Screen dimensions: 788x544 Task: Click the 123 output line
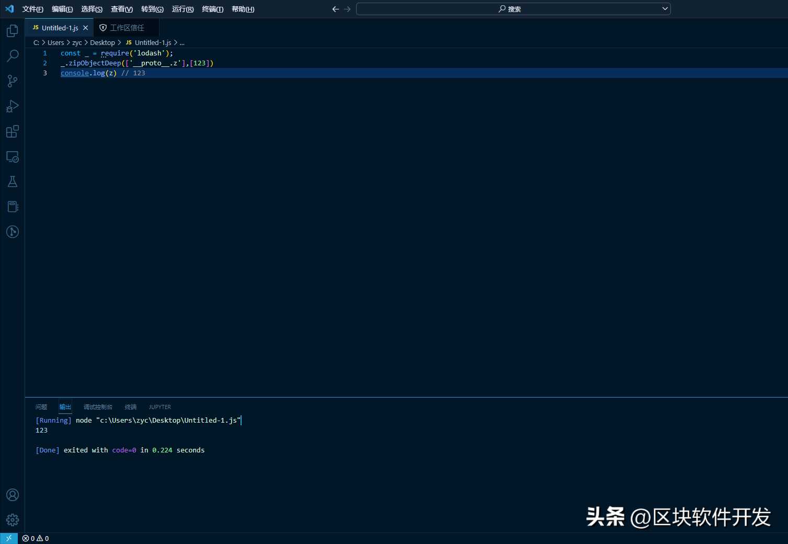coord(41,430)
